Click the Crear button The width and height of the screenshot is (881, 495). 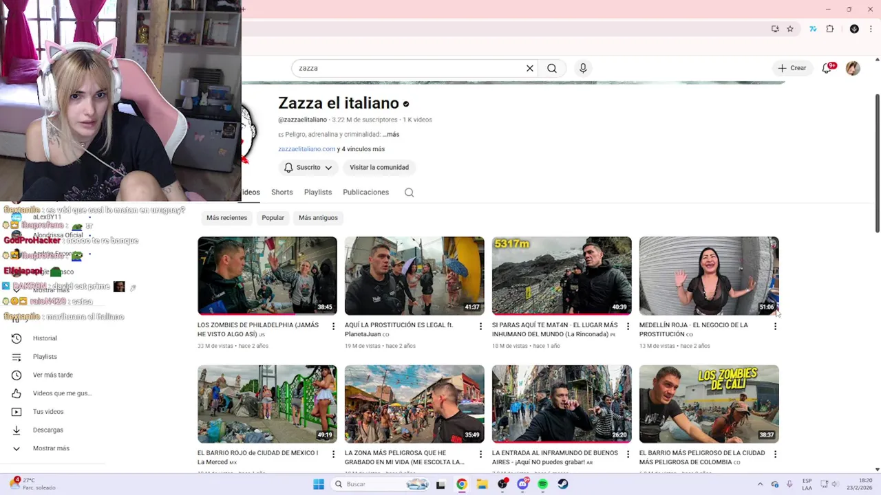tap(792, 68)
